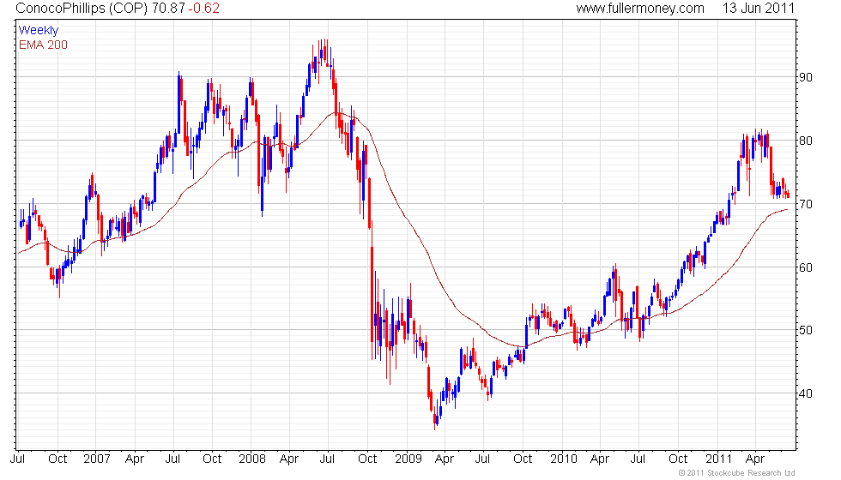
Task: Click the last price value 70.87
Action: [168, 8]
